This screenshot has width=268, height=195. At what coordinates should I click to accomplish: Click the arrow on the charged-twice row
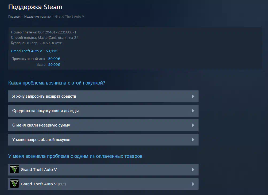pyautogui.click(x=193, y=111)
